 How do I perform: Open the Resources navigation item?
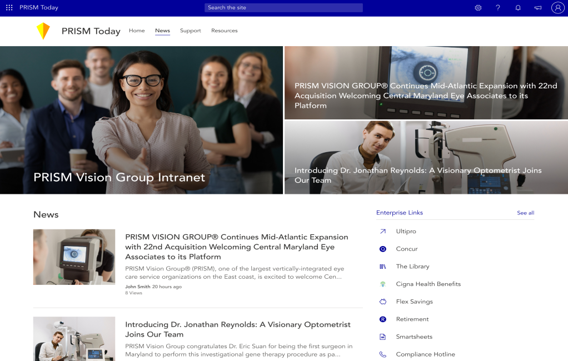(225, 31)
